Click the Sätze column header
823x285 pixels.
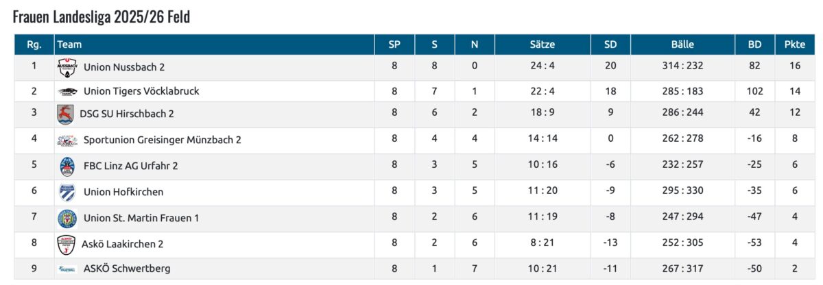tap(542, 45)
